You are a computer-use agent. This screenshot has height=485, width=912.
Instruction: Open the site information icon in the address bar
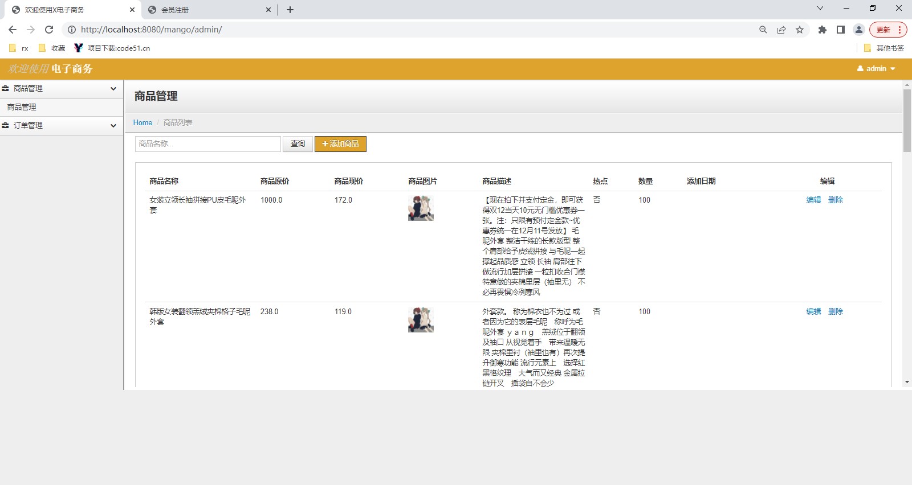72,30
